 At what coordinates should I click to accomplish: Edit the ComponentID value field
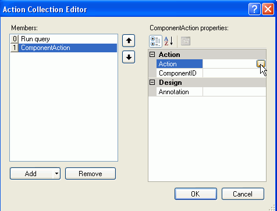[235, 73]
